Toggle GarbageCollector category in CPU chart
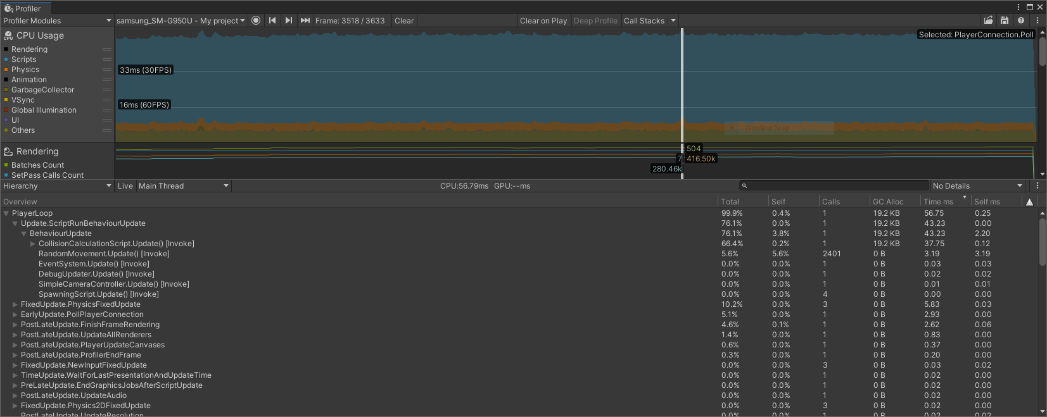The width and height of the screenshot is (1047, 417). 42,90
